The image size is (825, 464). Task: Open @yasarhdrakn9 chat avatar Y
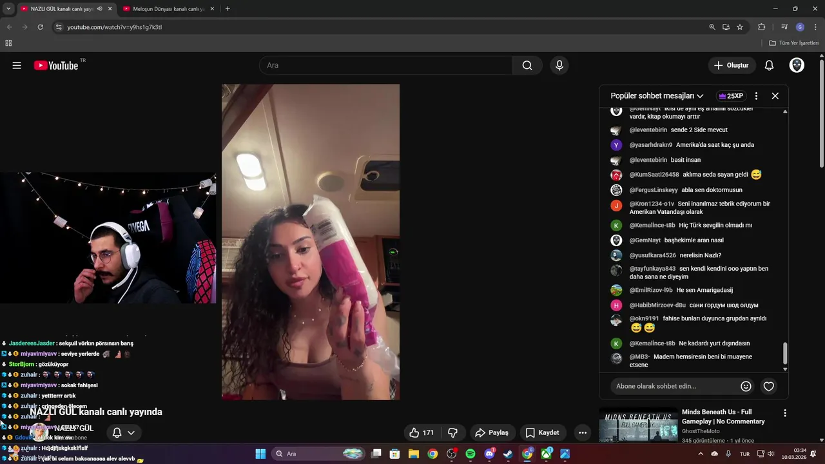[616, 145]
